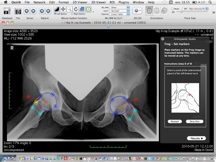Viewport: 216px width, 162px height.
Task: Open the Help menu
Action: tap(151, 2)
